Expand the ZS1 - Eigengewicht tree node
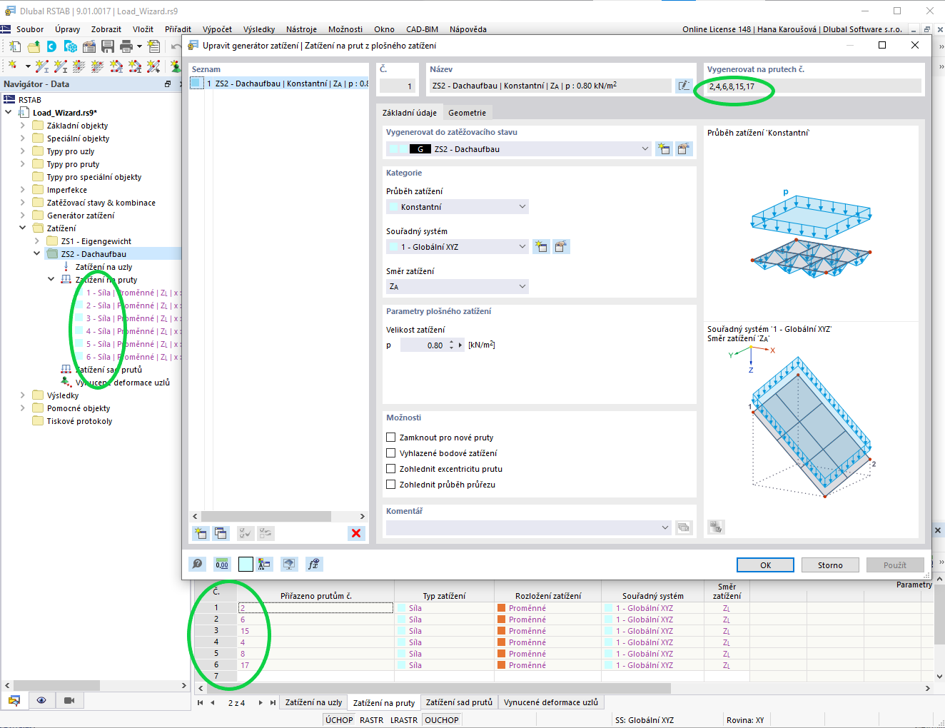Screen dimensions: 945x728 [37, 241]
